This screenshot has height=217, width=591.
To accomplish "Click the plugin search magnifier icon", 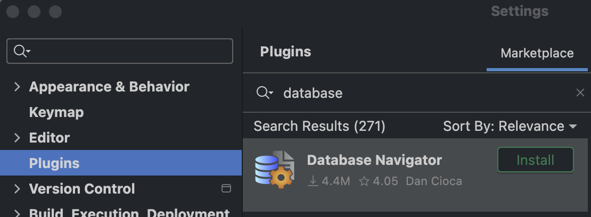I will click(264, 93).
